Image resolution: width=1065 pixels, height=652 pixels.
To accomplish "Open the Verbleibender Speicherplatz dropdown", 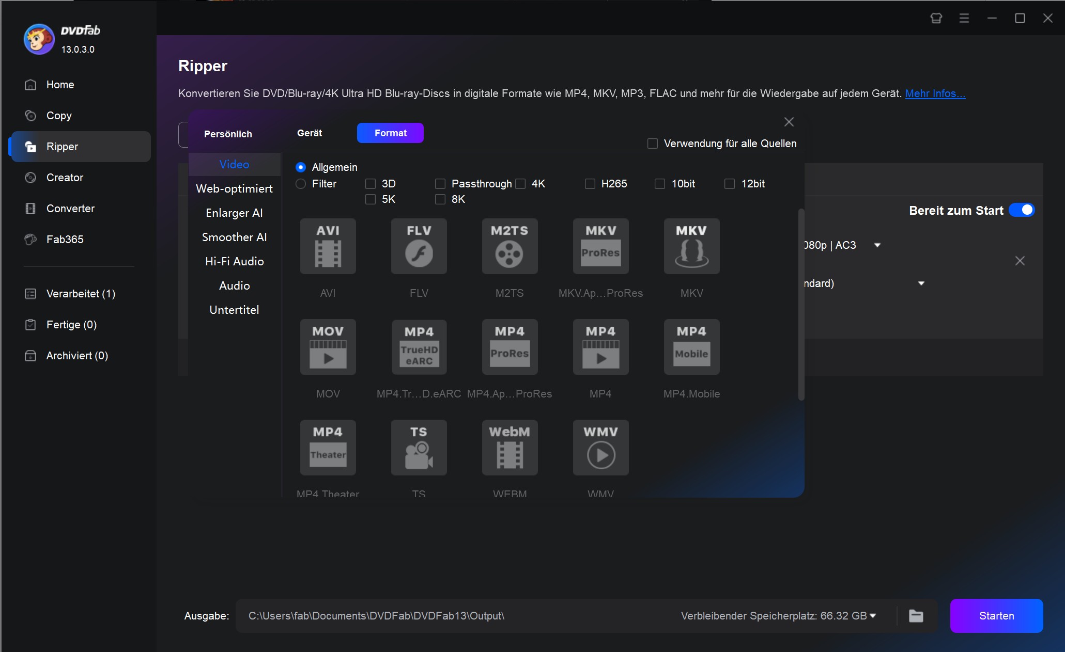I will click(x=873, y=615).
